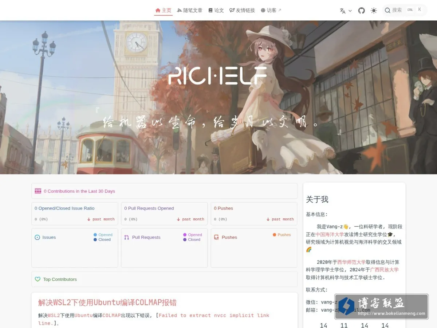Select '0 Pull Requests Opened' text
The height and width of the screenshot is (328, 437).
149,208
